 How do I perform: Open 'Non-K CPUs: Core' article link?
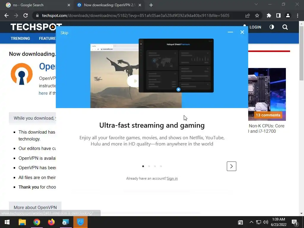pos(266,128)
